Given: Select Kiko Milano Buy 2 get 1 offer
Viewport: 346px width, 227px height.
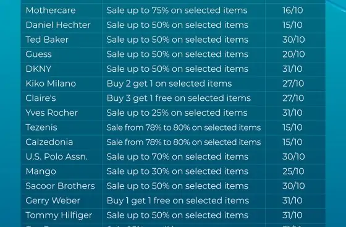Looking at the screenshot, I should (x=169, y=84).
